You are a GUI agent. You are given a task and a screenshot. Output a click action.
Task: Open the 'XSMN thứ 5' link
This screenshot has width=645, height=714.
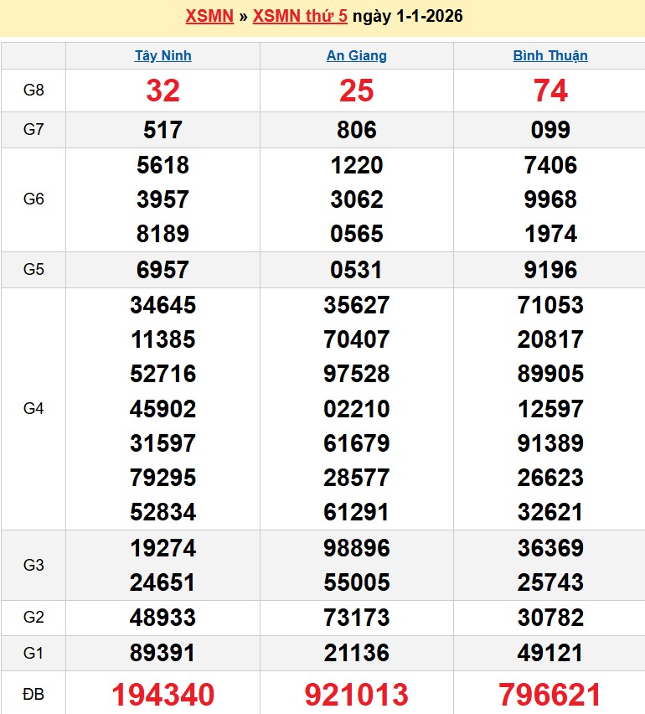pyautogui.click(x=300, y=16)
